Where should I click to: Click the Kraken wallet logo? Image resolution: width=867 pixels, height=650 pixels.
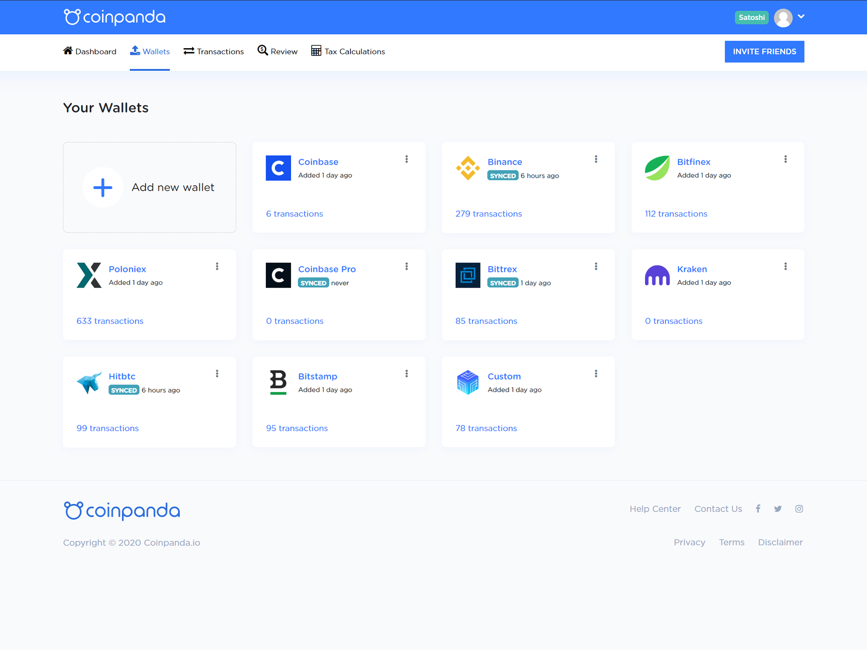click(657, 275)
